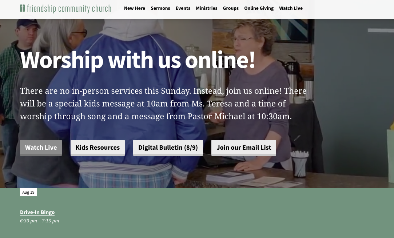Click the cross logo icon in the header
The width and height of the screenshot is (394, 238).
point(22,8)
